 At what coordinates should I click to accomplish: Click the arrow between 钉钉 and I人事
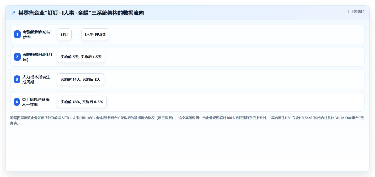(77, 35)
